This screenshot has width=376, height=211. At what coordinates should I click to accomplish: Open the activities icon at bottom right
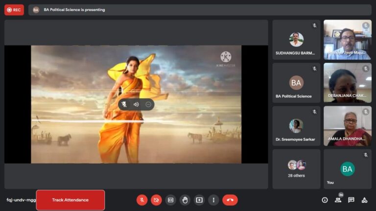point(364,200)
